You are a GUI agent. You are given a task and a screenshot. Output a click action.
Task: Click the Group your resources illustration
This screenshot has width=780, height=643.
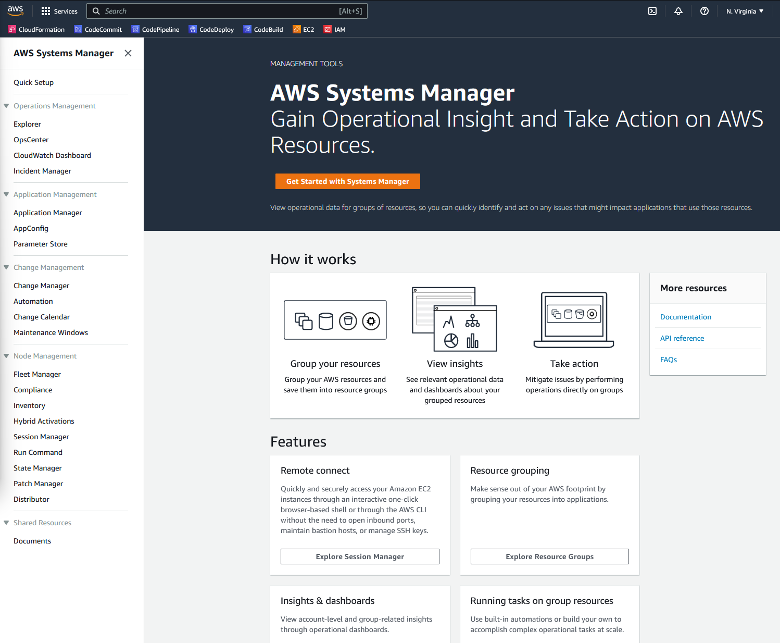(x=335, y=320)
